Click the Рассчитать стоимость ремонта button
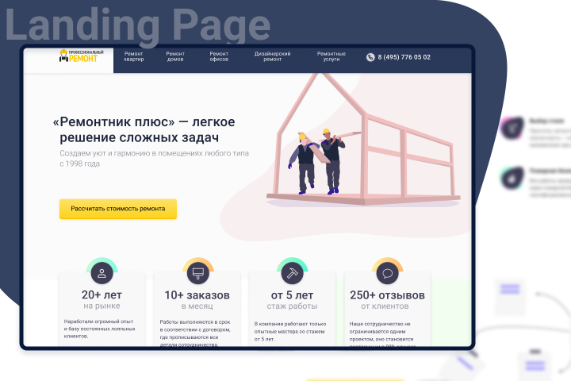This screenshot has width=571, height=381. 118,209
